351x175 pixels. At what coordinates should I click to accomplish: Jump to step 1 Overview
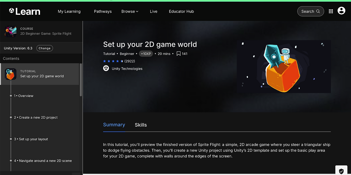[x=24, y=96]
